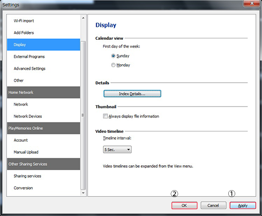Viewport: 262px width, 216px height.
Task: Cancel the Settings dialog
Action: tap(213, 206)
